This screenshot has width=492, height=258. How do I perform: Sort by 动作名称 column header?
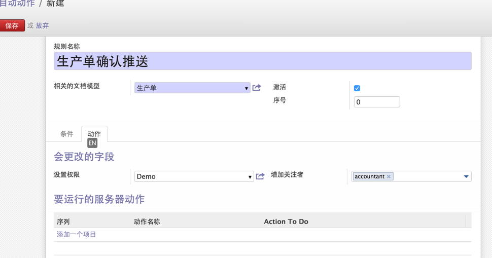click(147, 222)
